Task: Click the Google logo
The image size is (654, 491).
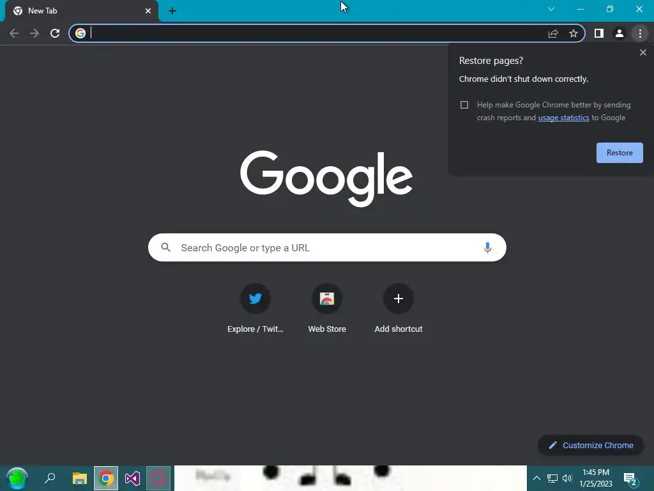Action: (x=326, y=178)
